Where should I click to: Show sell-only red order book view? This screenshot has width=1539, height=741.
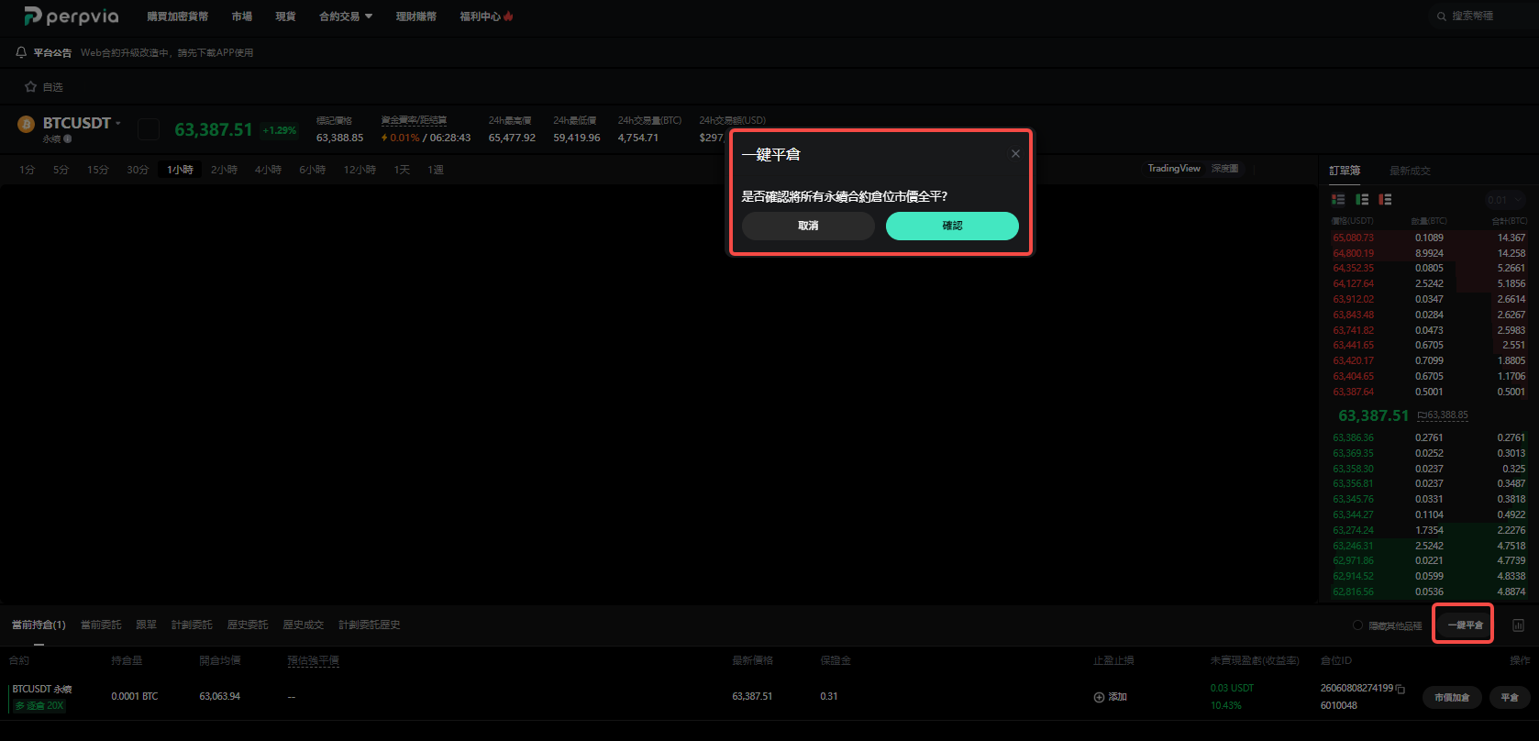1385,199
